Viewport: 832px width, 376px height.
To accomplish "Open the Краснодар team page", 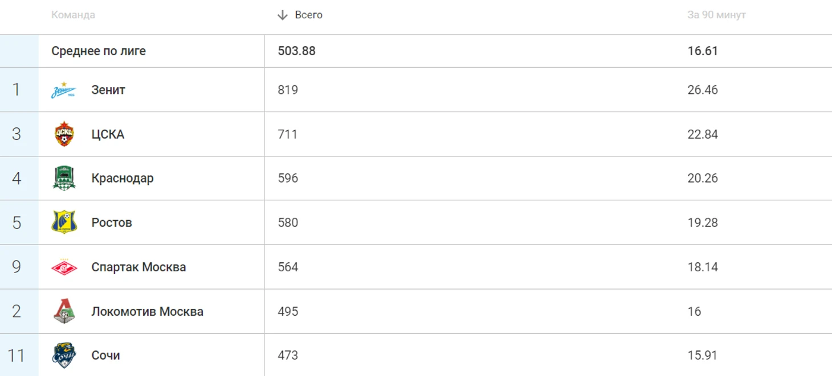I will click(x=123, y=178).
